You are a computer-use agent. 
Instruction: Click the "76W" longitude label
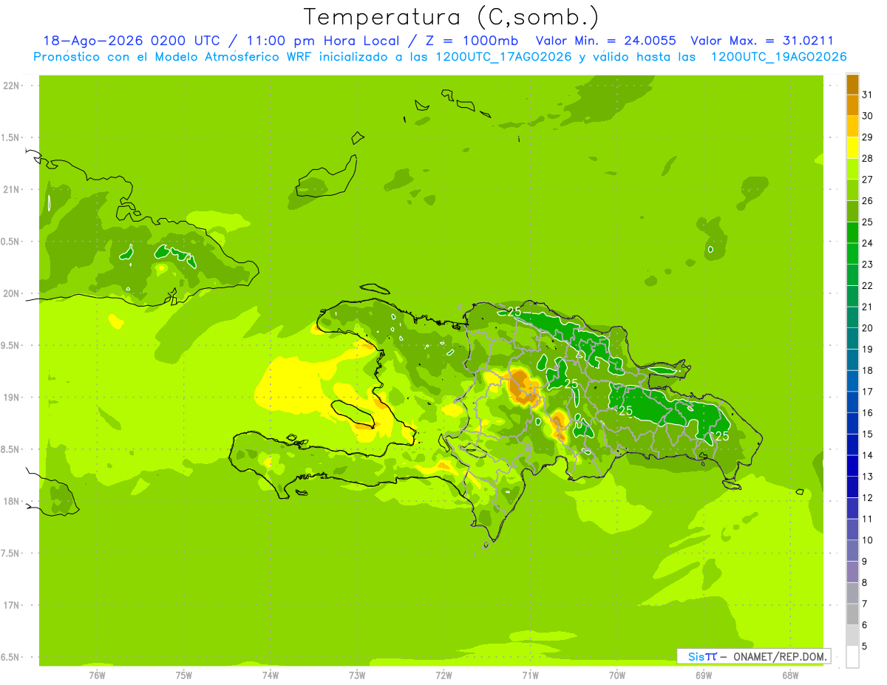click(x=97, y=675)
